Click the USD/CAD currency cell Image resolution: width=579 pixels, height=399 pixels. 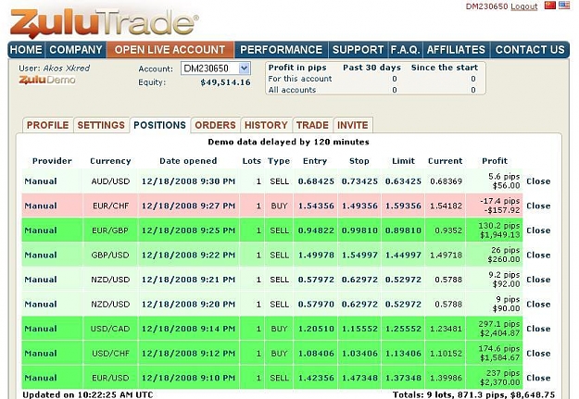(110, 329)
